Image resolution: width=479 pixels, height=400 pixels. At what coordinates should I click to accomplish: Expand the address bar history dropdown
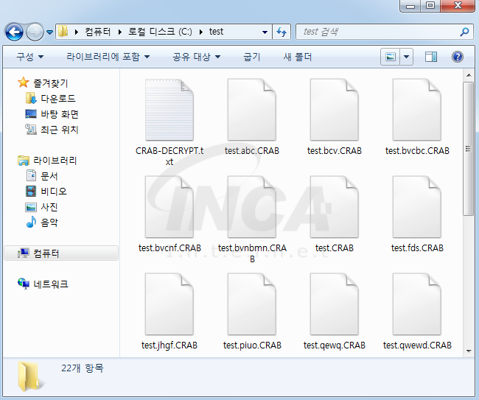click(x=265, y=32)
